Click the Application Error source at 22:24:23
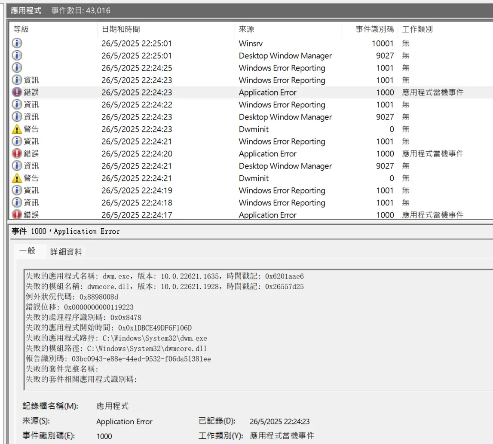 268,92
